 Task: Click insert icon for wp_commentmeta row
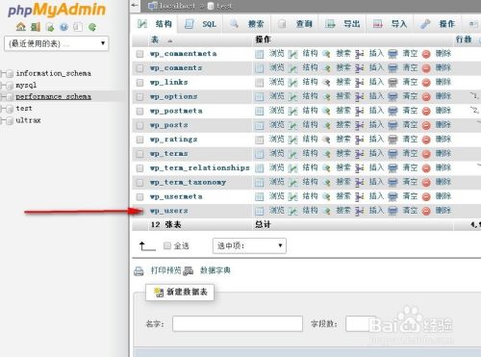tap(360, 54)
